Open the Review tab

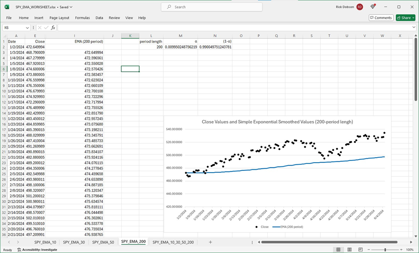point(114,18)
